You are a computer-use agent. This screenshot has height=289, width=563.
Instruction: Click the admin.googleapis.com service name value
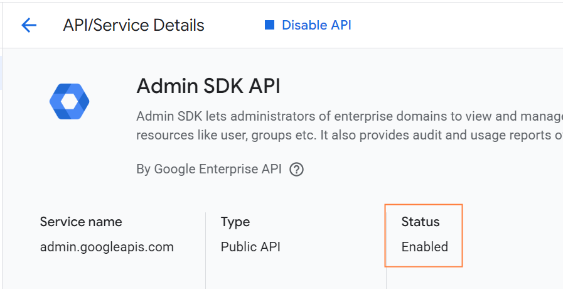pyautogui.click(x=107, y=247)
